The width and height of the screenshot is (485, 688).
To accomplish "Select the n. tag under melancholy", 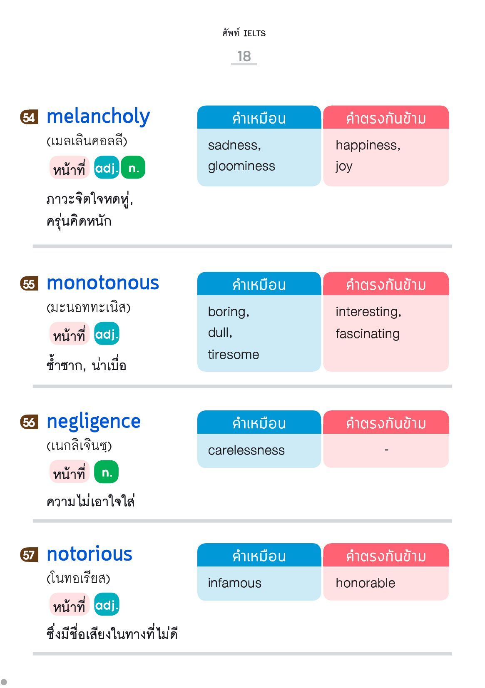I will tap(133, 168).
